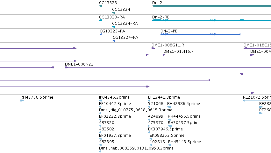271x153 pixels.
Task: Click the DME1-015I16.F label
Action: pos(178,52)
